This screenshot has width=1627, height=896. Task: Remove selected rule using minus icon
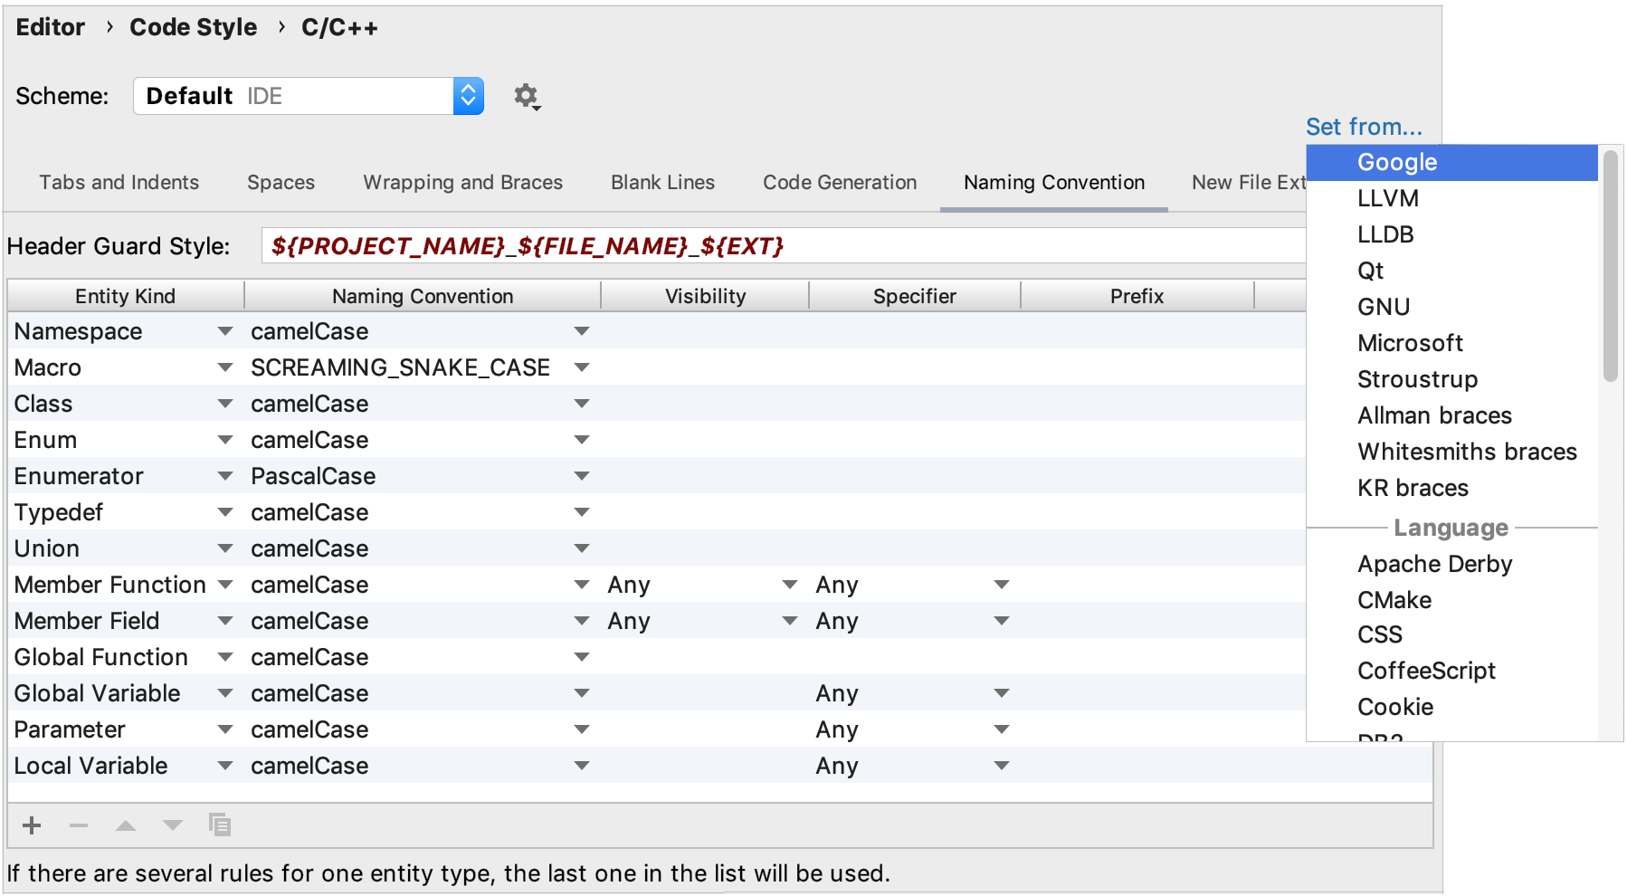coord(79,825)
